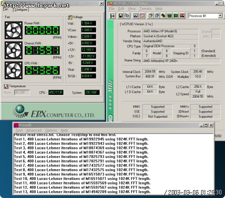Click the Platform field Socket A (Socket 462)
The image size is (225, 198).
[171, 36]
